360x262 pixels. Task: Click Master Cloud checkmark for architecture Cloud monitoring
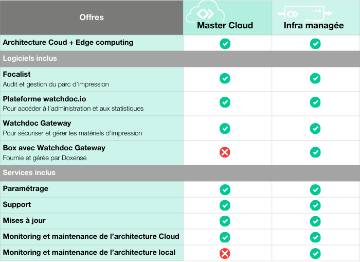click(225, 237)
